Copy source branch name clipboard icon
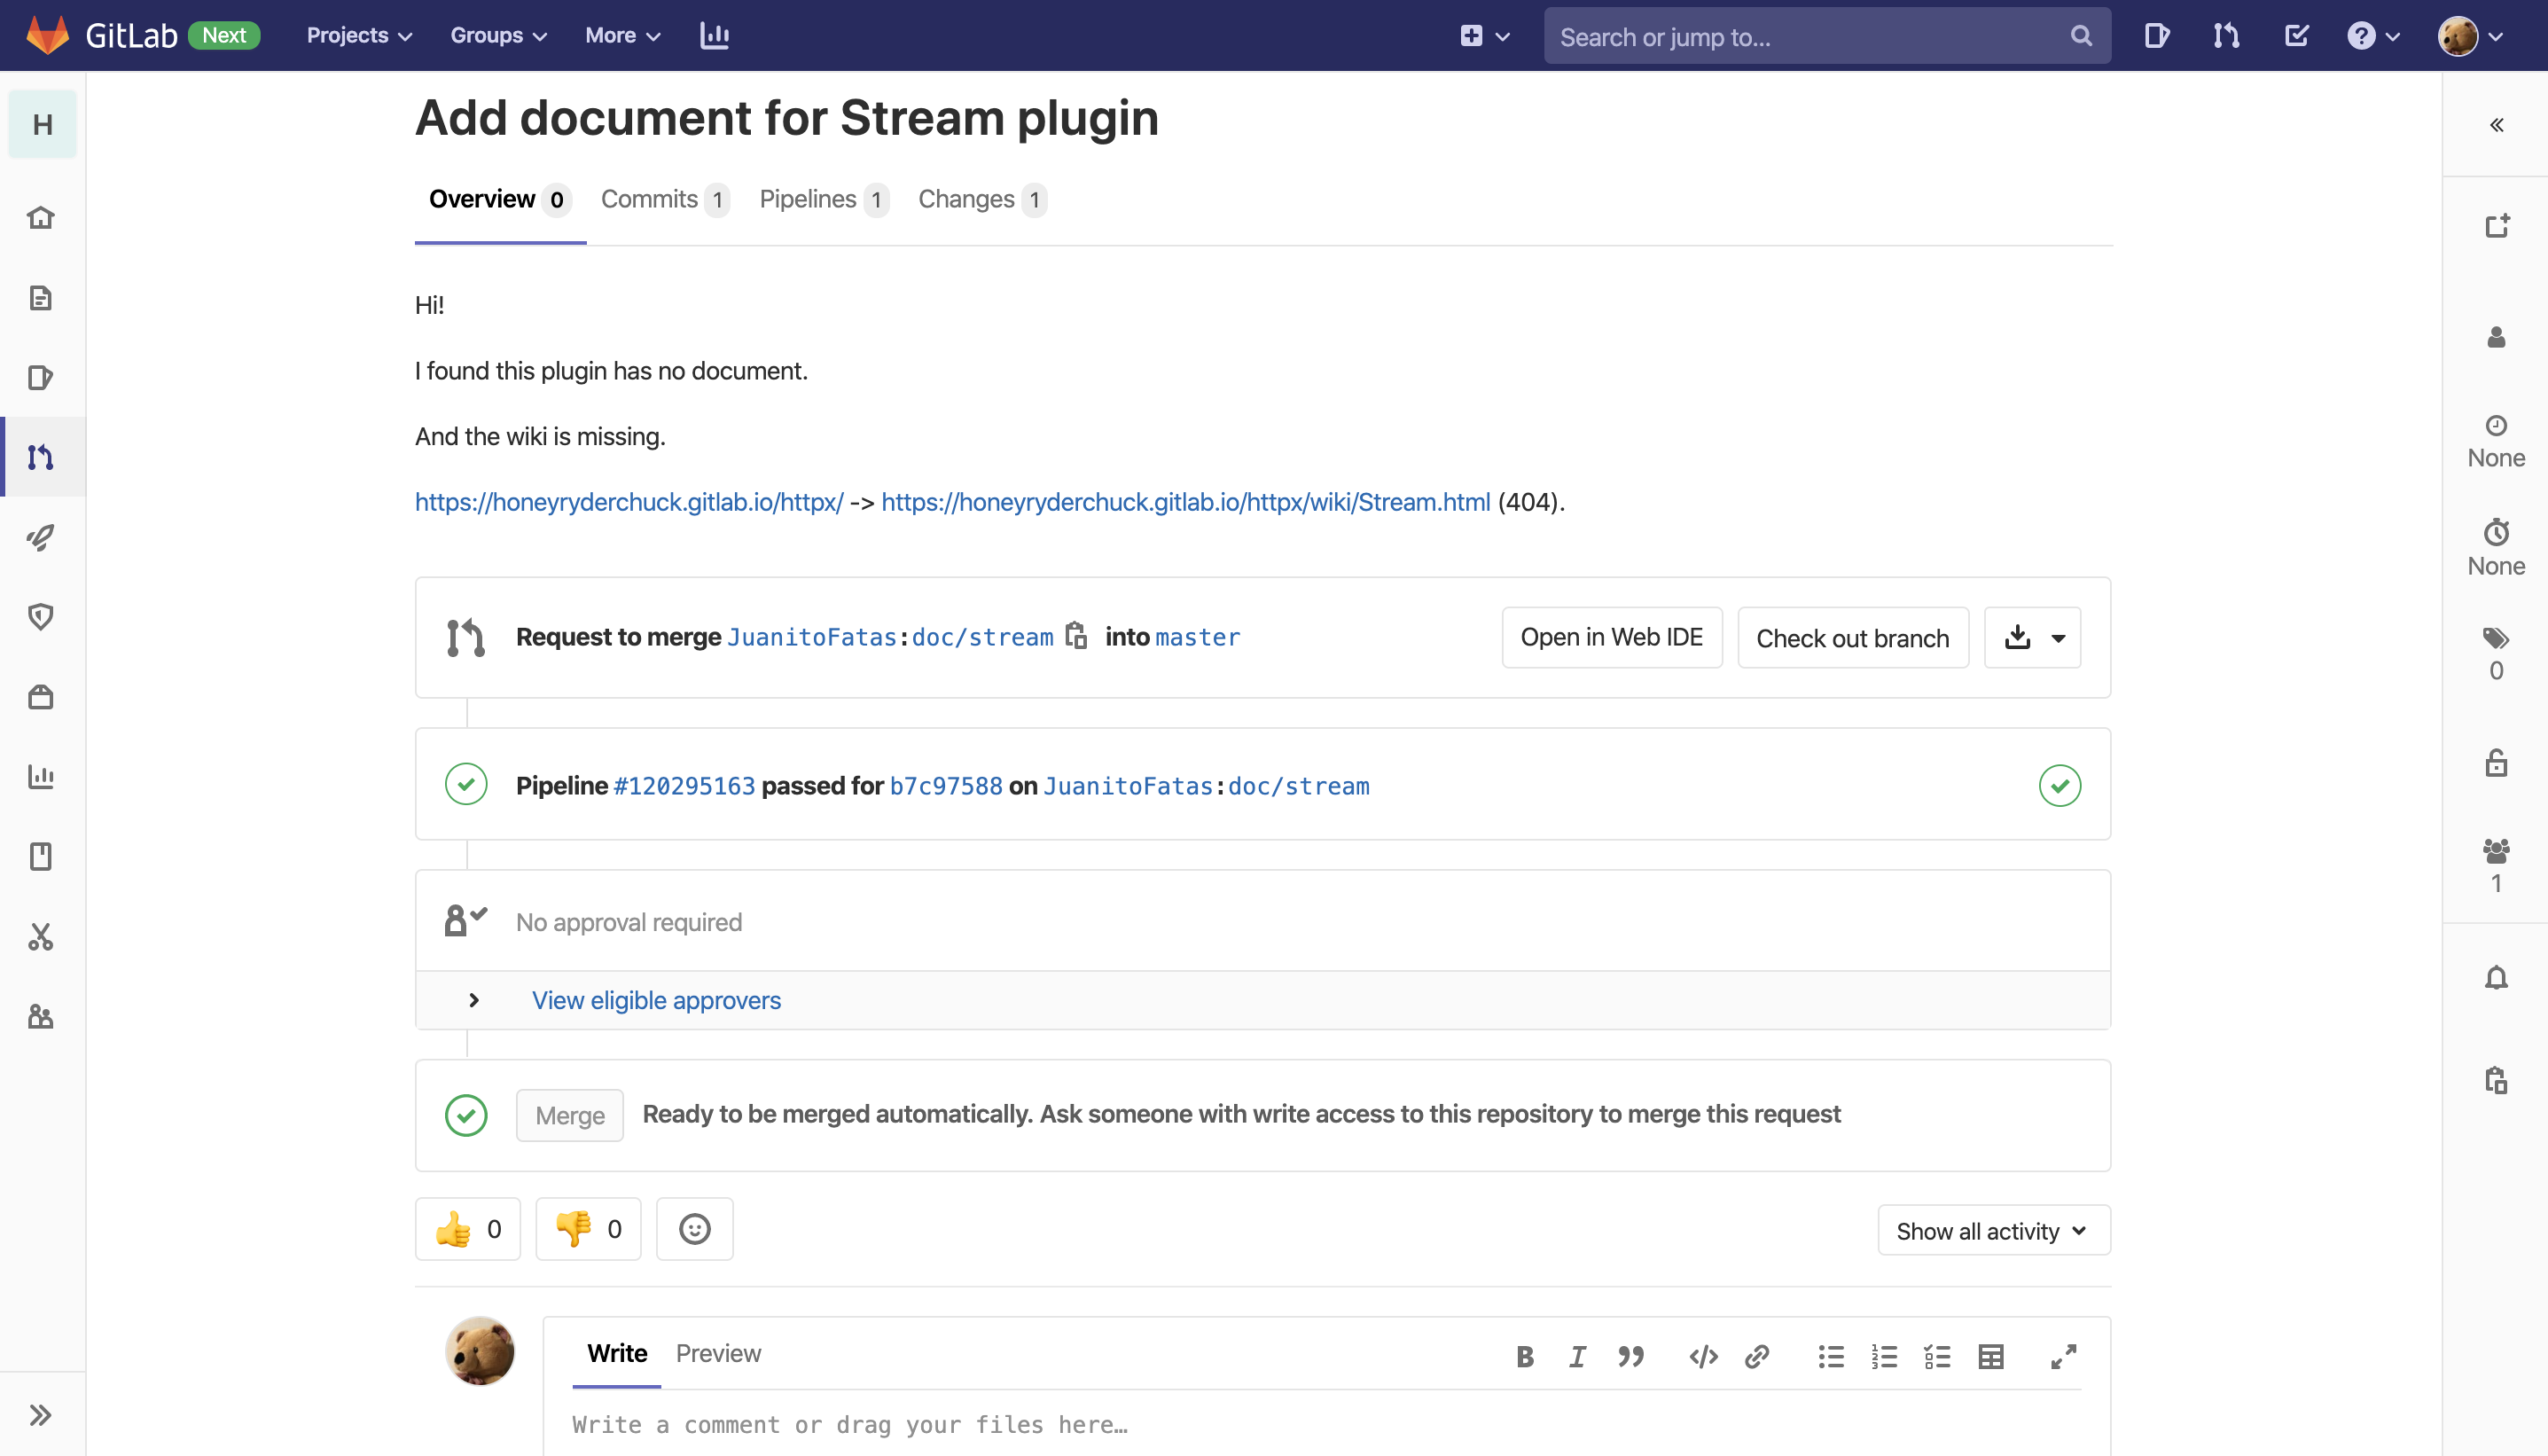Screen dimensions: 2548x1456 tap(1075, 636)
